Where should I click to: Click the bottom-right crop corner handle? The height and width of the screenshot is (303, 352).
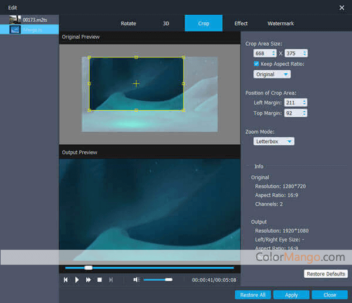pos(184,110)
